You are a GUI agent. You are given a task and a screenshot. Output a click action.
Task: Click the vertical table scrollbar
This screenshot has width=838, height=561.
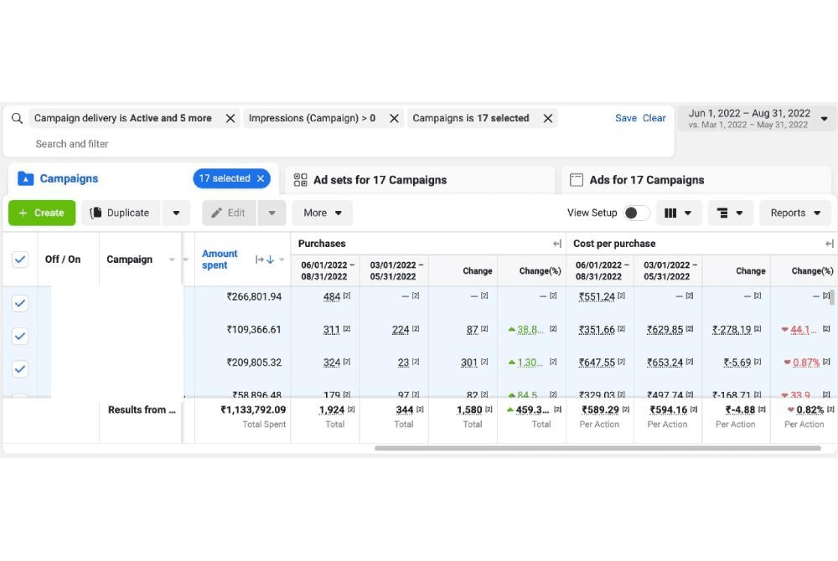point(831,298)
